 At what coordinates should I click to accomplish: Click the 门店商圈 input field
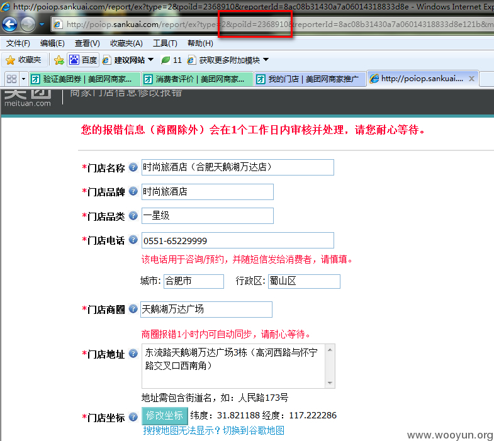(x=206, y=310)
